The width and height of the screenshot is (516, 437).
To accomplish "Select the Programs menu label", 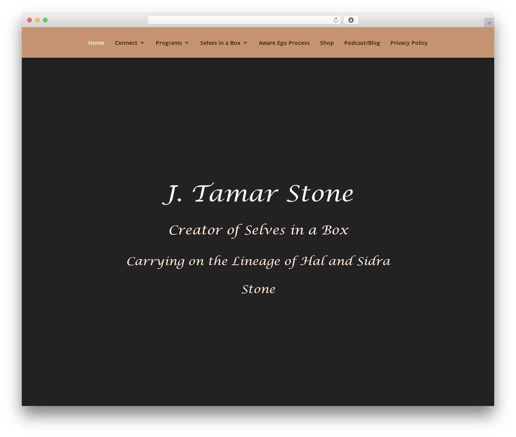I will tap(169, 43).
